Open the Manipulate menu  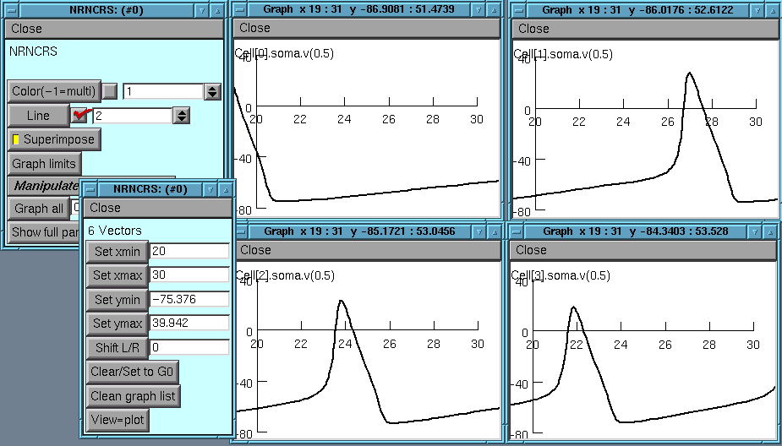(44, 185)
